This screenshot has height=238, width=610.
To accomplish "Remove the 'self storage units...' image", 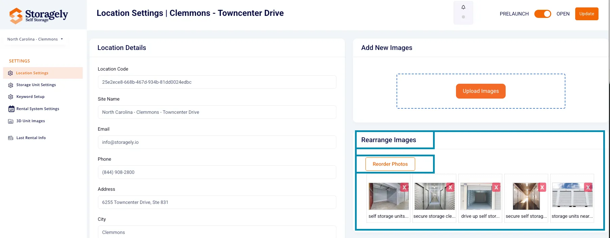I will click(404, 187).
